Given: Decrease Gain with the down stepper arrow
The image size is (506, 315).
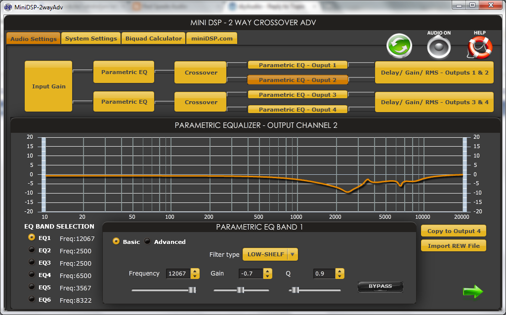Looking at the screenshot, I should click(x=267, y=276).
